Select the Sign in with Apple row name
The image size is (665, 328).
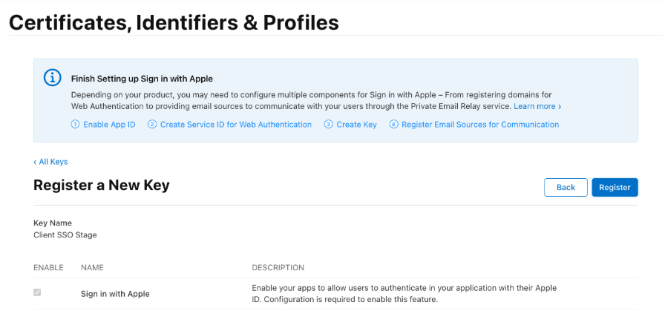coord(115,294)
